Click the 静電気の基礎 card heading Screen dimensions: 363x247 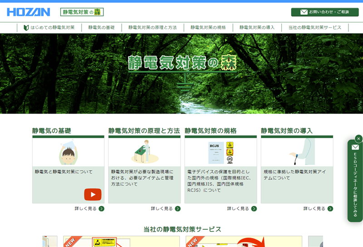[x=52, y=131]
